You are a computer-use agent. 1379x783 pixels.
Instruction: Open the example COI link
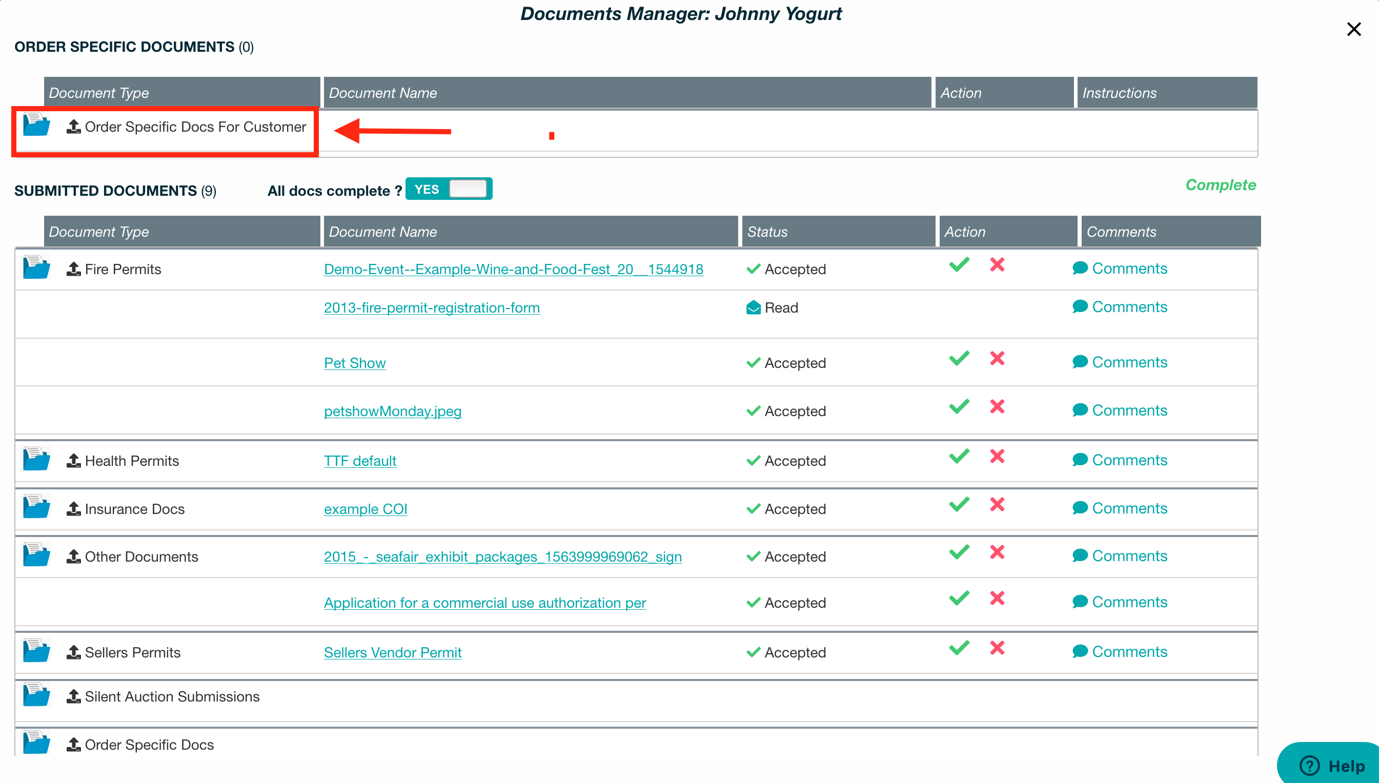click(366, 509)
